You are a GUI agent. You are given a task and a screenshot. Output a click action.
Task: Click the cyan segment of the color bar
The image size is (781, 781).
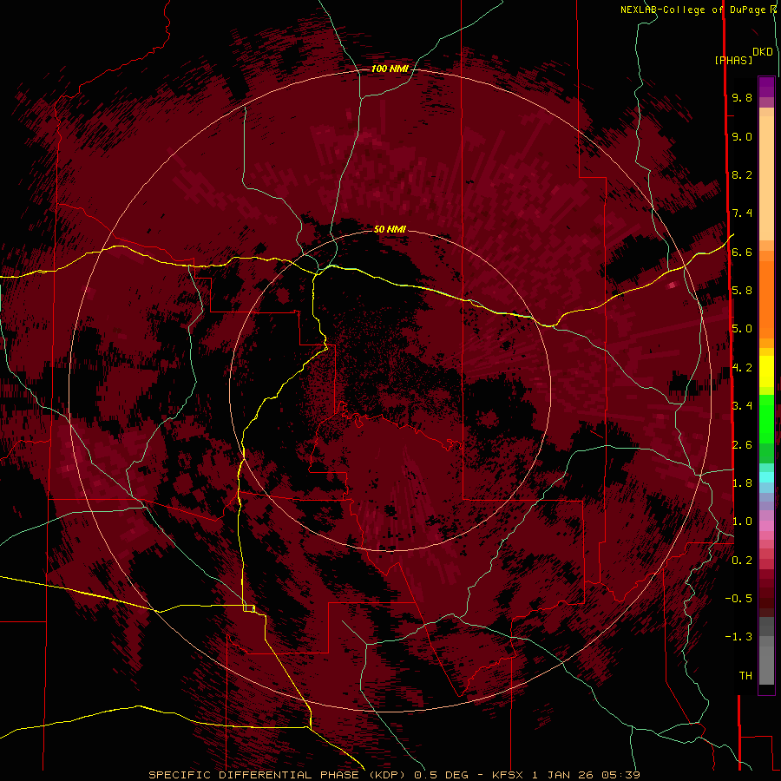click(766, 476)
